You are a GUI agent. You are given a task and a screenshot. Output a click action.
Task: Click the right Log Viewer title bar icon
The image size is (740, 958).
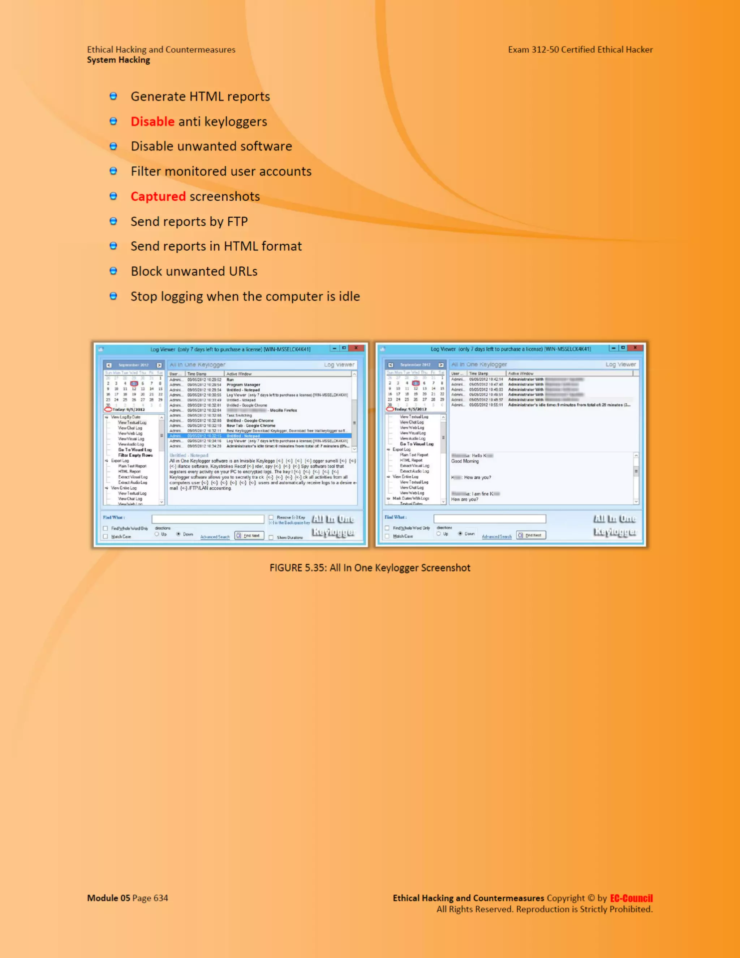[x=383, y=349]
